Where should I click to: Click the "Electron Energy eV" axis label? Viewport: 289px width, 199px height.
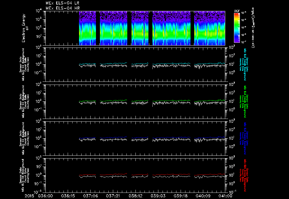(25, 28)
